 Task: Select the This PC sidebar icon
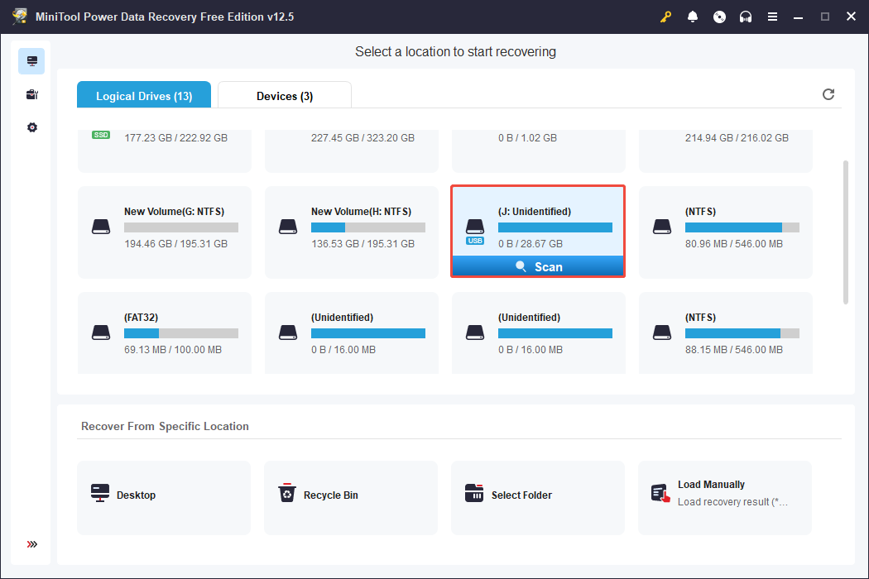31,61
